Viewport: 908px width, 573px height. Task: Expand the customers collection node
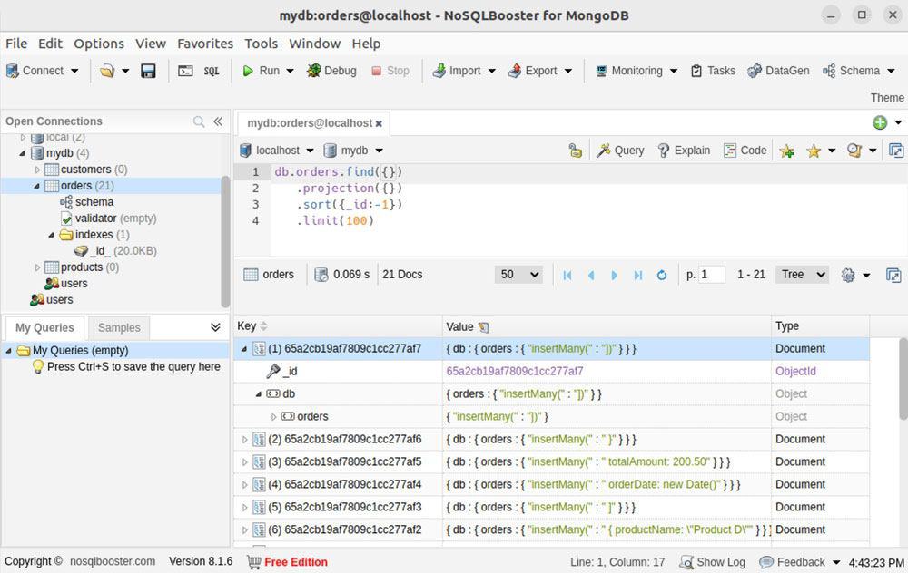tap(37, 170)
